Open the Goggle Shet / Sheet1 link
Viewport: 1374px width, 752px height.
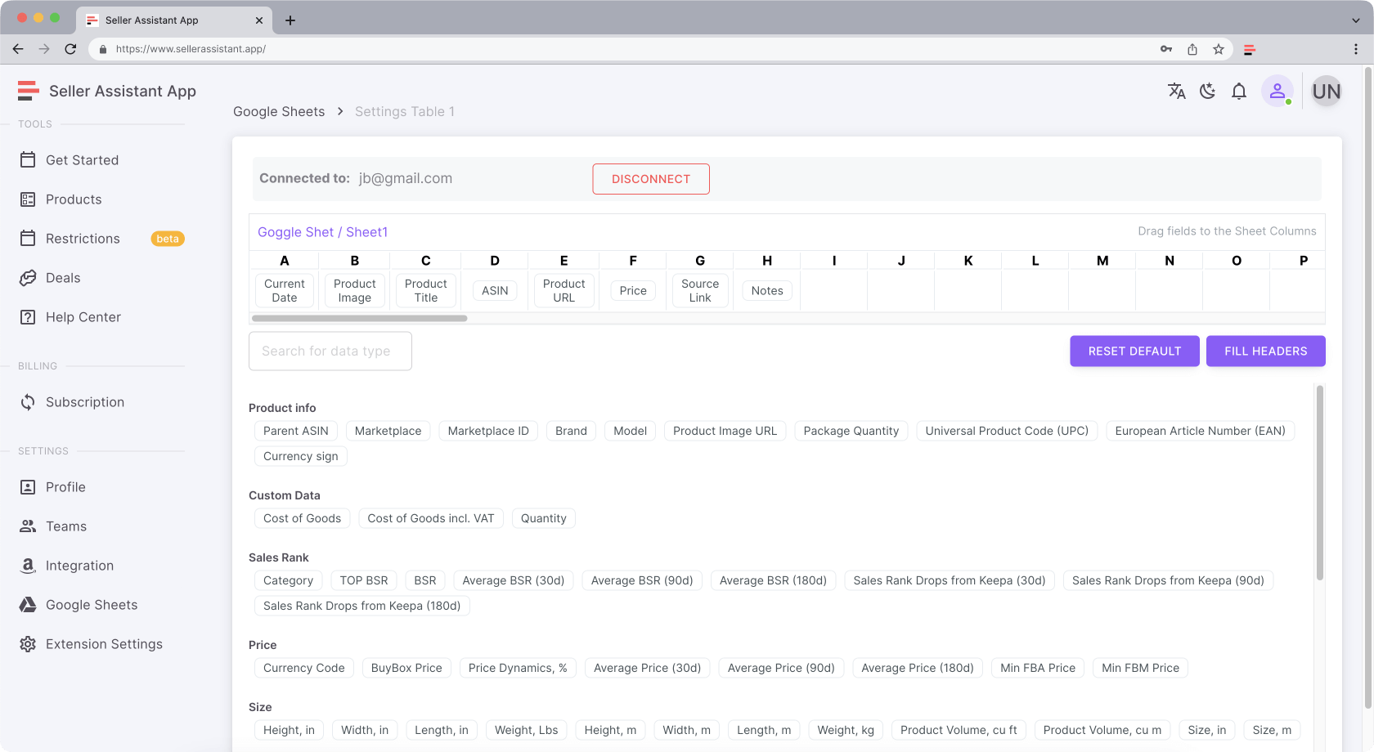322,232
